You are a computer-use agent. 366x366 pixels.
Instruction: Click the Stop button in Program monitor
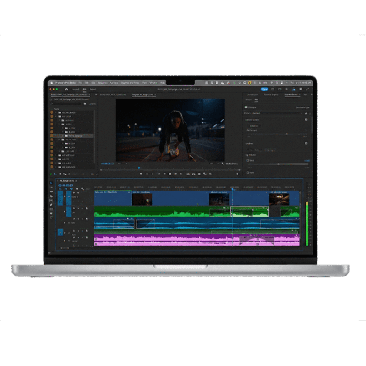[x=170, y=174]
